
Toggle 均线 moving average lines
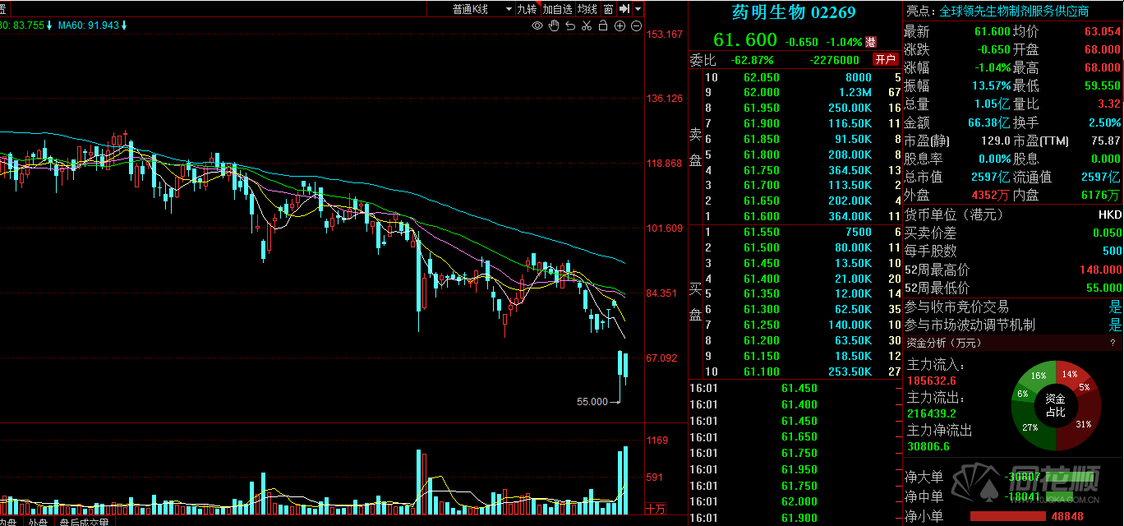(x=587, y=9)
